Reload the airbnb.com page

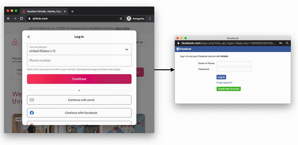21,18
